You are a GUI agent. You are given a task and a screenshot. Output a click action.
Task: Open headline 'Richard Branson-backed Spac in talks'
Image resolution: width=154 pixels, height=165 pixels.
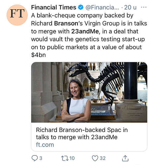82,134
